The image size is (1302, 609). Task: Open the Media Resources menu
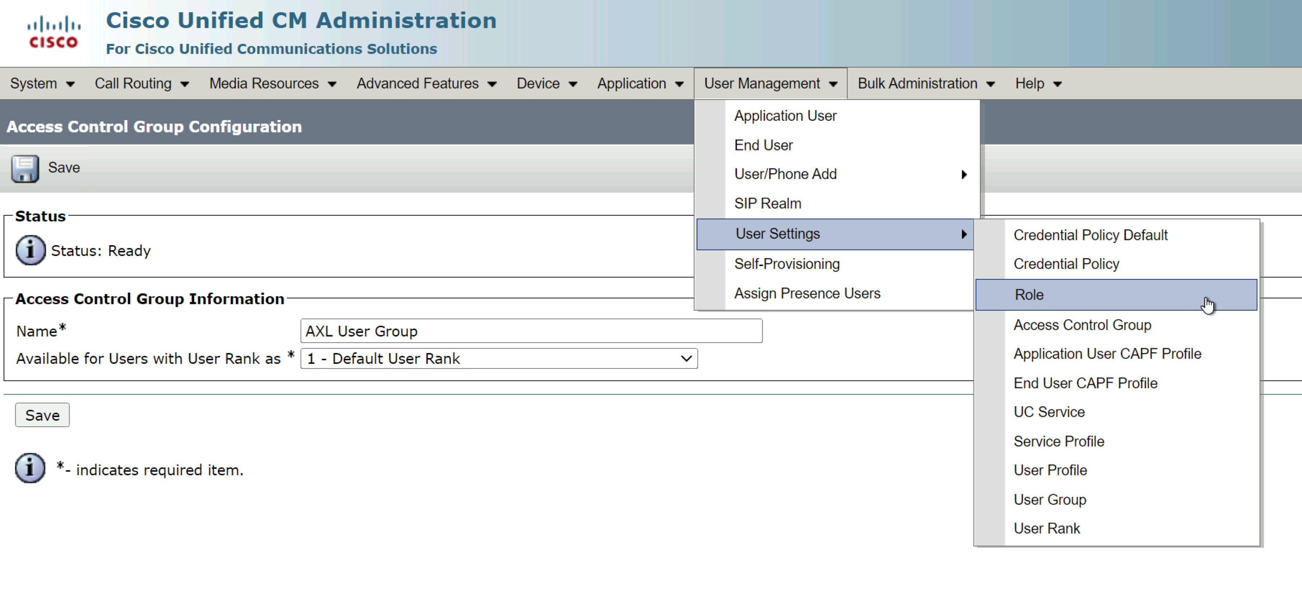[273, 83]
